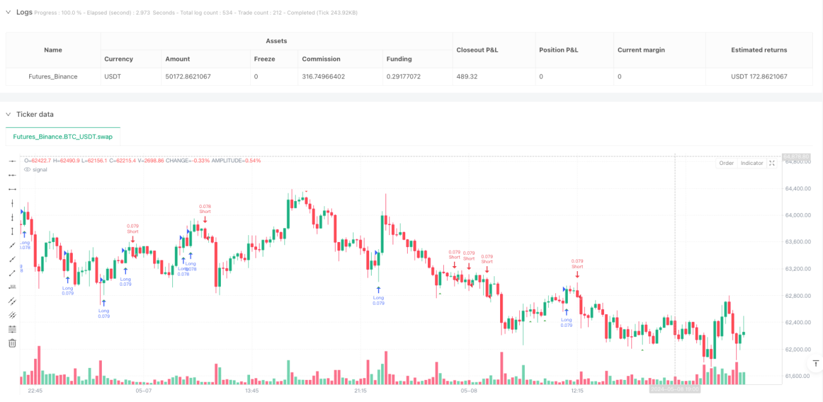
Task: Toggle Order markers on chart
Action: coord(726,163)
